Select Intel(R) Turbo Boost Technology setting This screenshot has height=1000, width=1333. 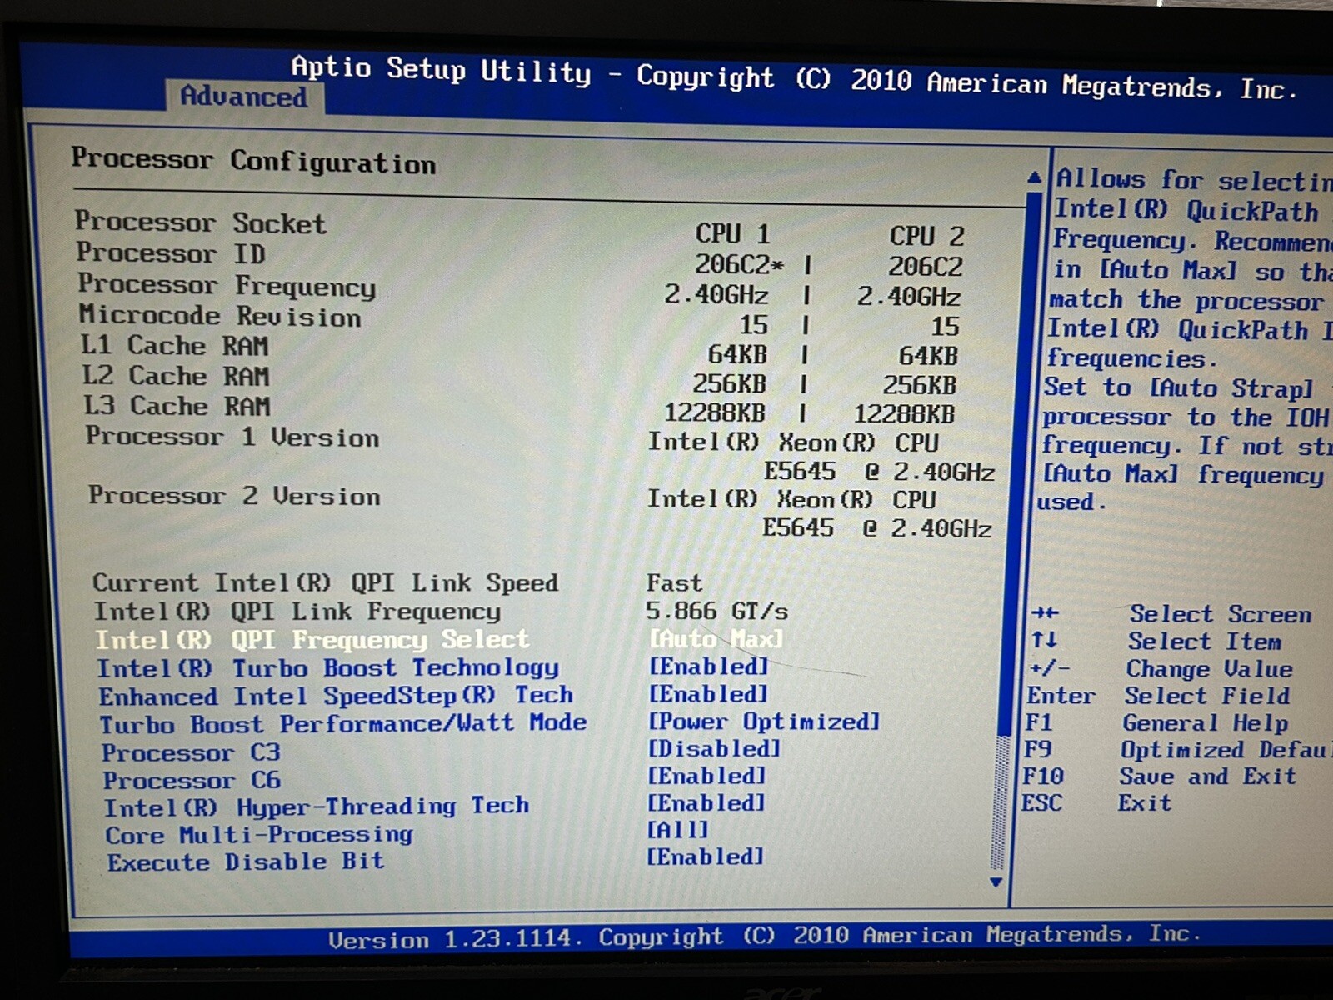tap(327, 668)
